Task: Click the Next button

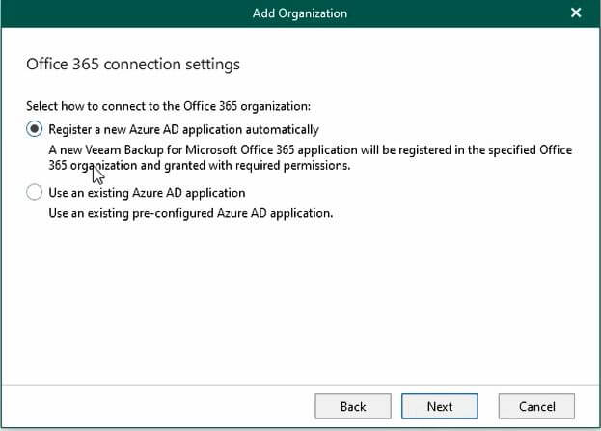Action: click(x=439, y=406)
